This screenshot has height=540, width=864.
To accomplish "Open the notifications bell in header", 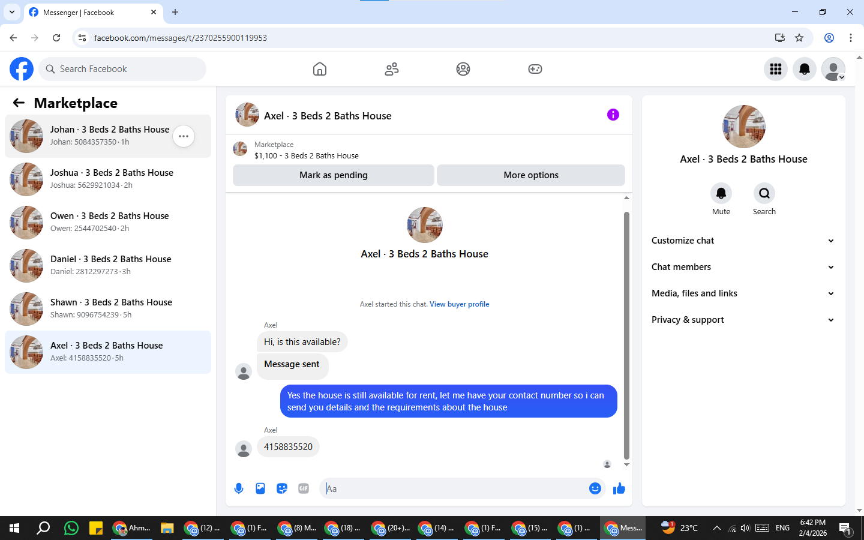I will (x=805, y=69).
